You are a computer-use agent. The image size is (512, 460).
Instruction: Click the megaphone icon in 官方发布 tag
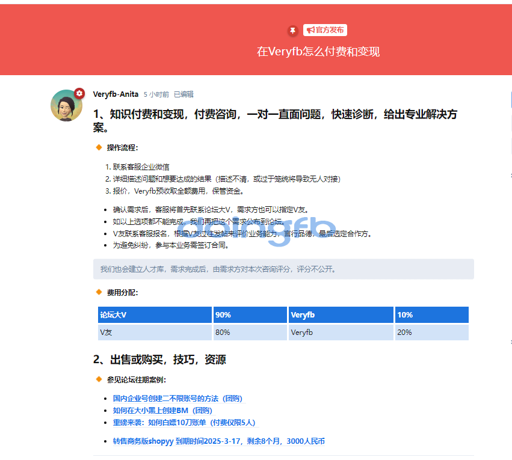pos(310,30)
